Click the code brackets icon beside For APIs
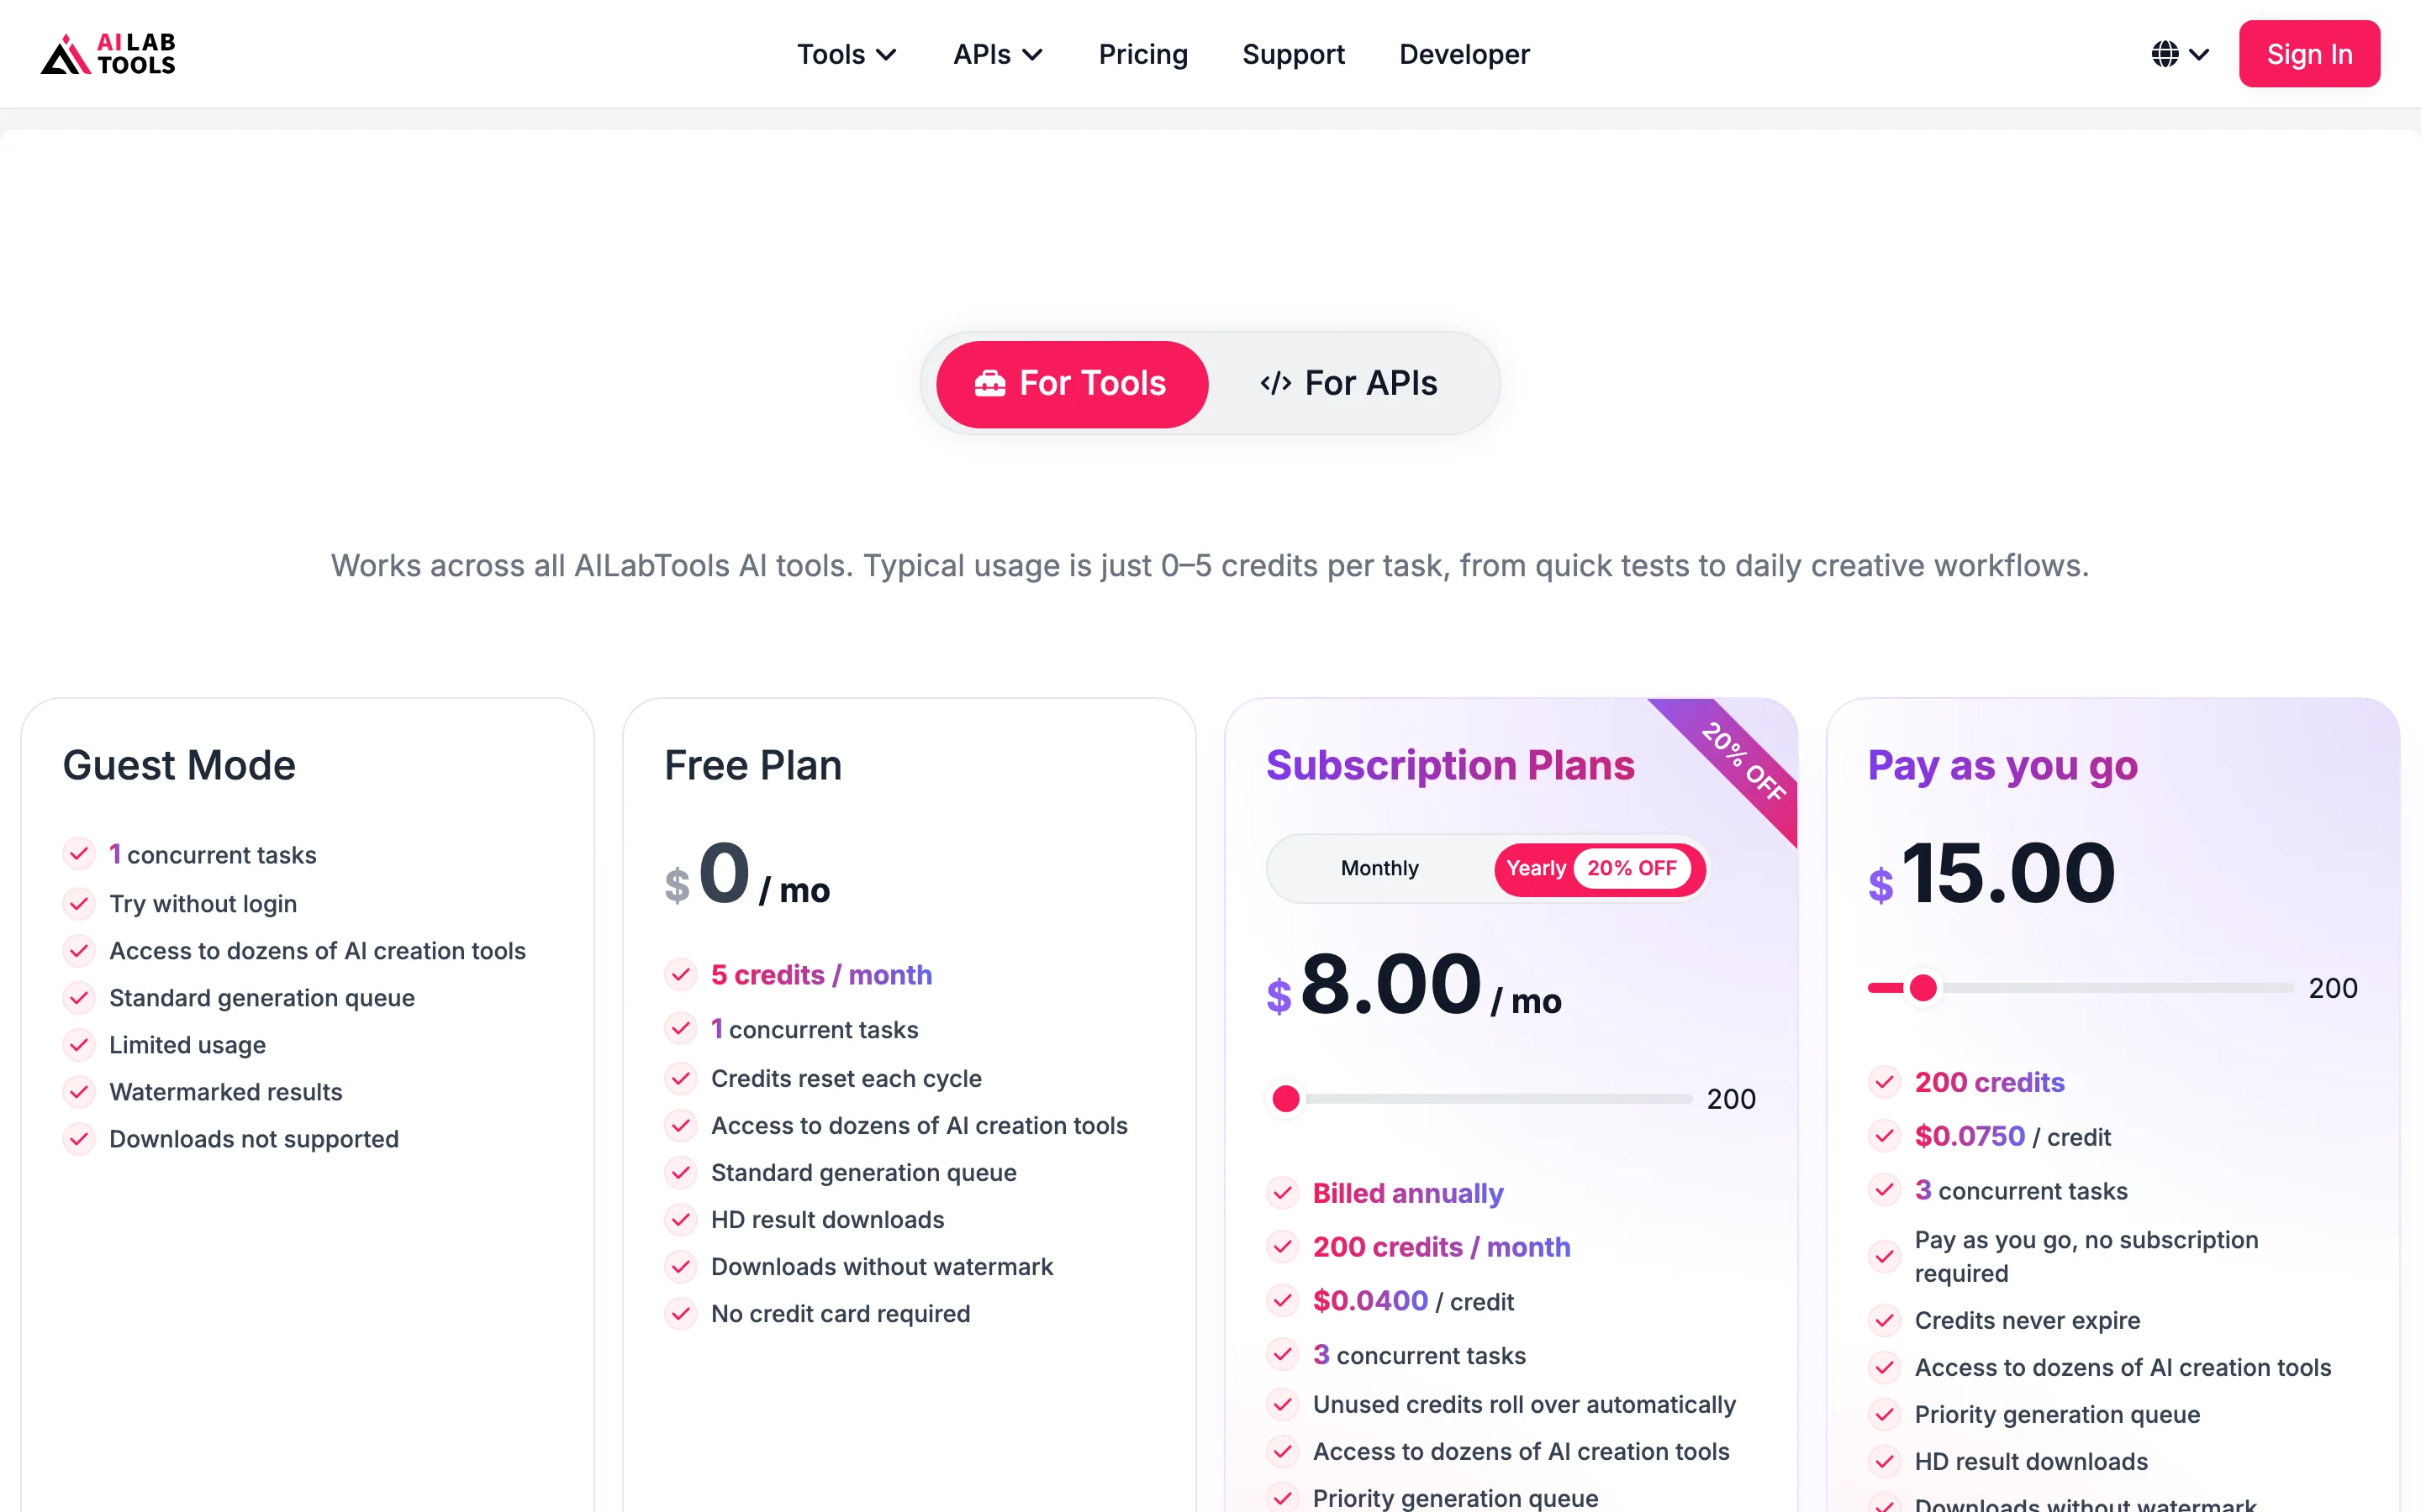This screenshot has height=1512, width=2421. click(1275, 384)
